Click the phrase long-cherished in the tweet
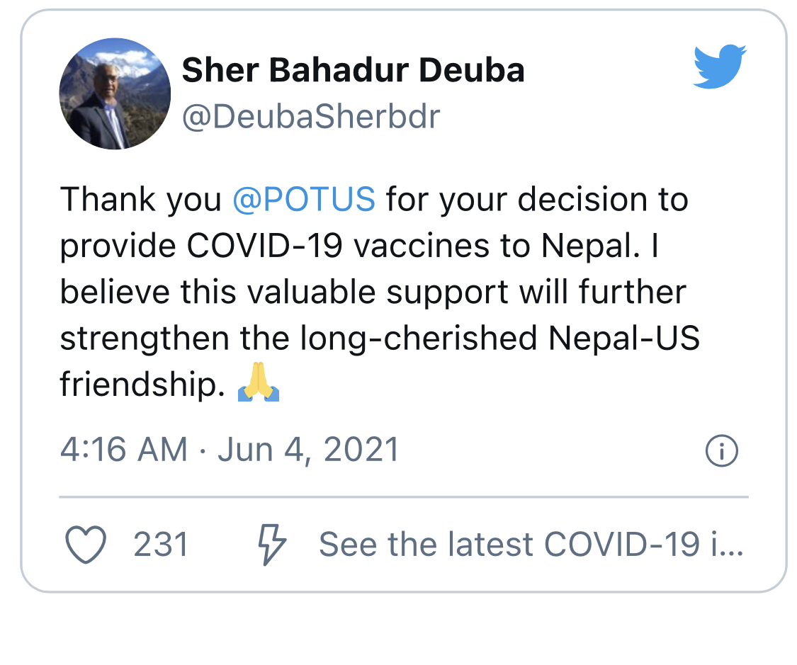The height and width of the screenshot is (665, 797). click(419, 339)
